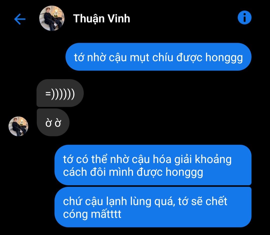Viewport: 270px width, 235px height.
Task: Open conversation info via the 'i' icon
Action: coord(244,18)
